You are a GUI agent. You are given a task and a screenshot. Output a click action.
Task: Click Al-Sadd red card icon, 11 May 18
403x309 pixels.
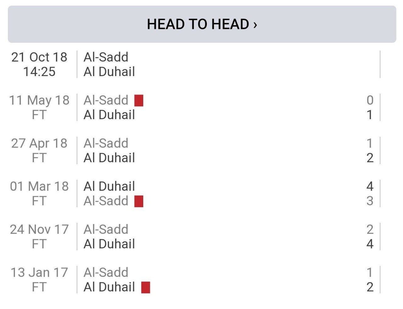pos(139,101)
